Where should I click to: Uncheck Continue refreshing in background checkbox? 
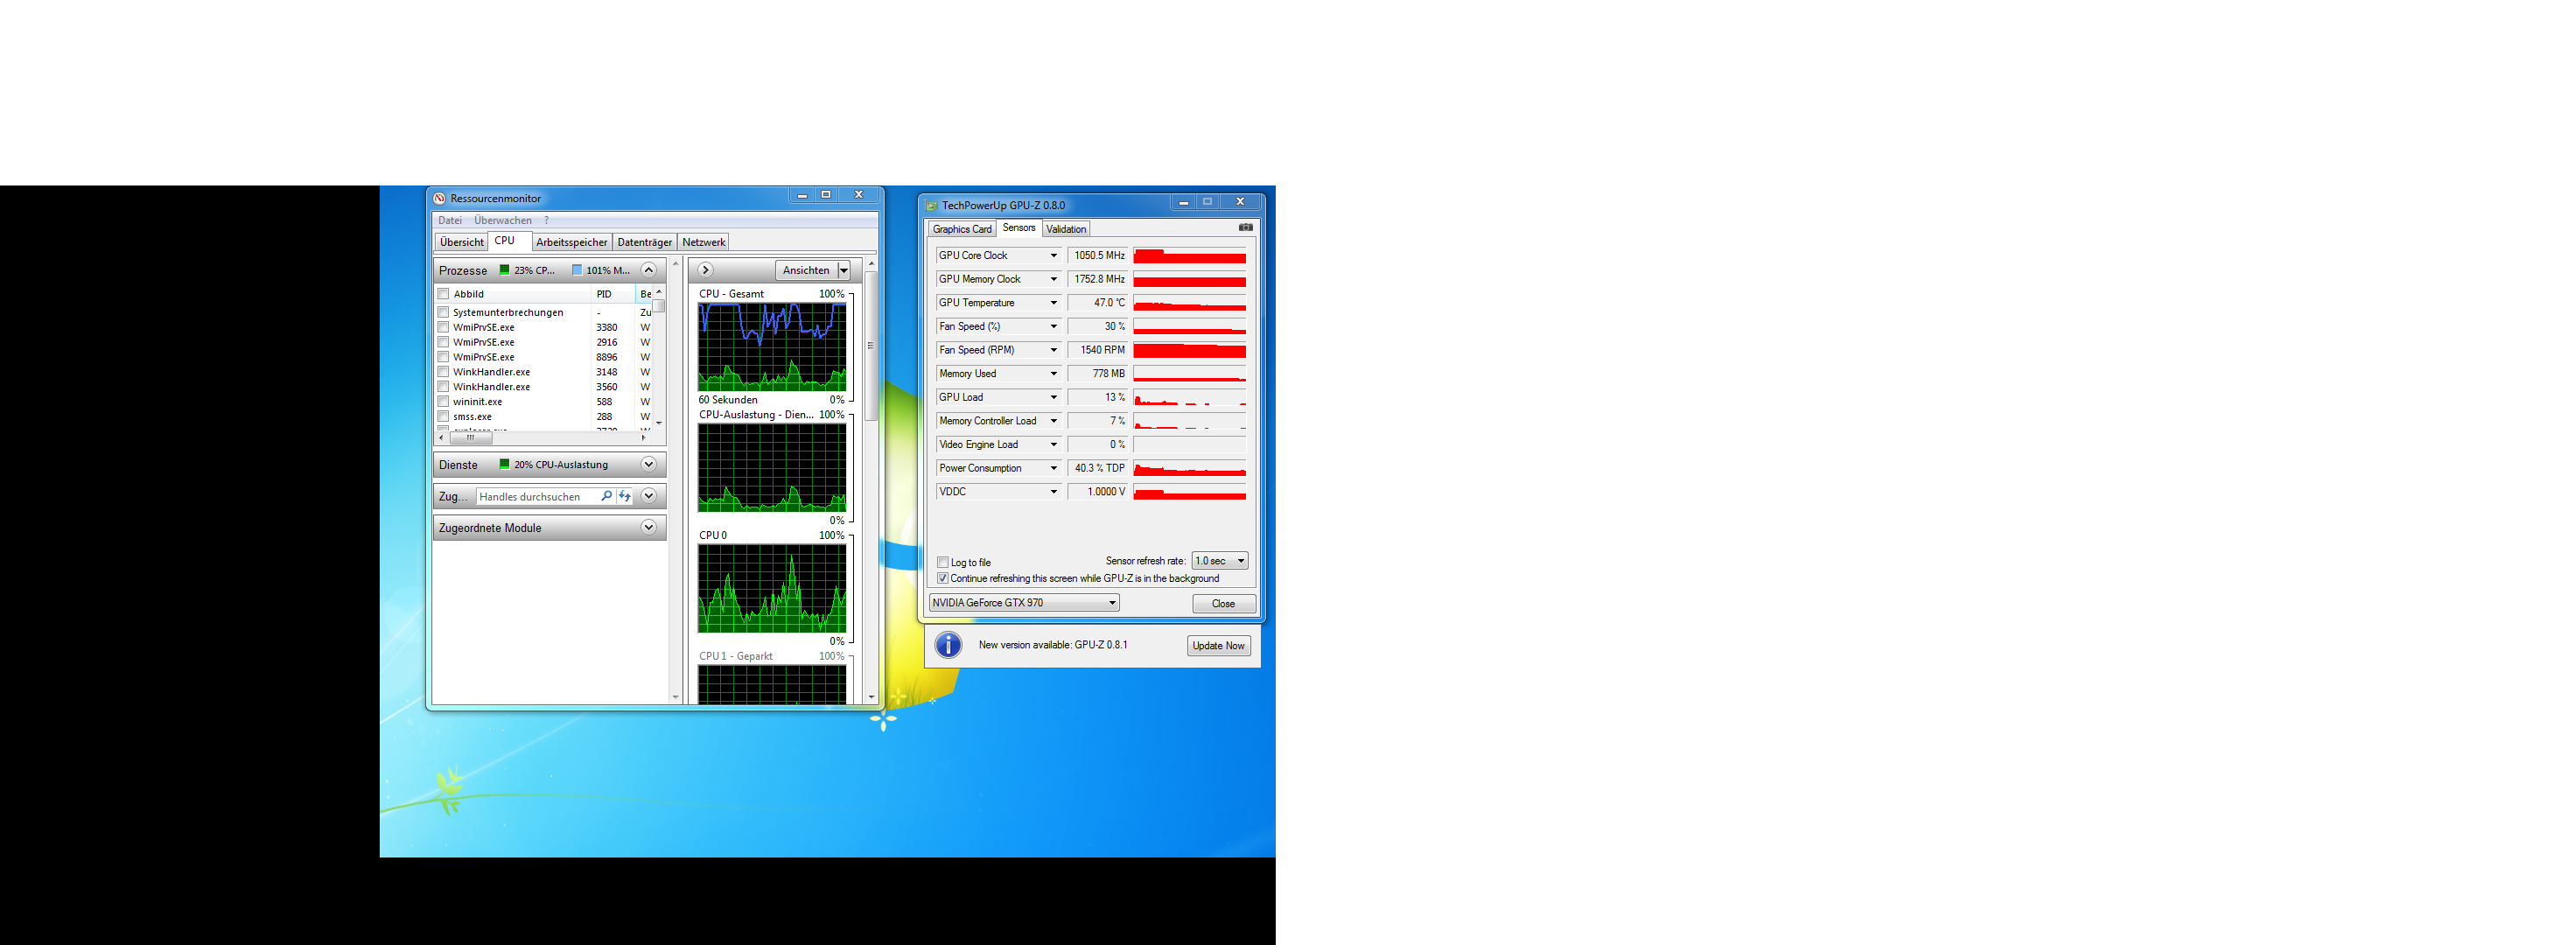(943, 578)
